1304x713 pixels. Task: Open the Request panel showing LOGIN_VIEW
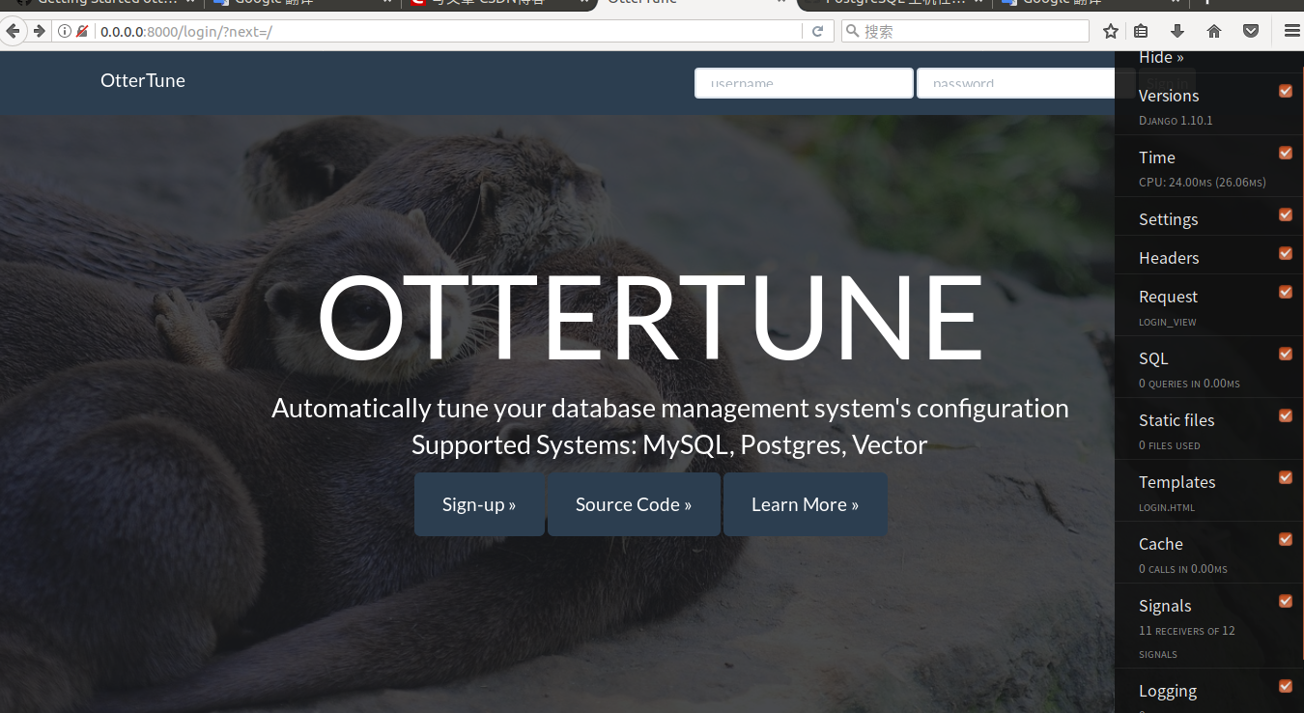1168,297
